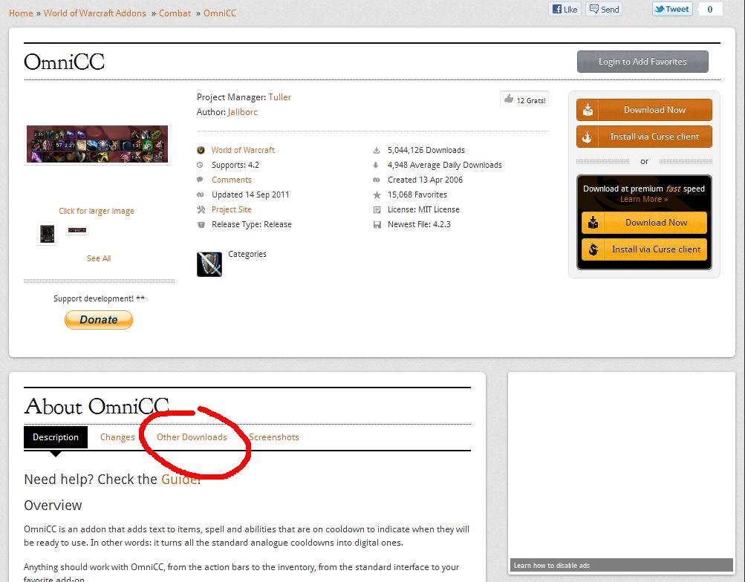Select the Description tab
Image resolution: width=745 pixels, height=582 pixels.
coord(56,437)
